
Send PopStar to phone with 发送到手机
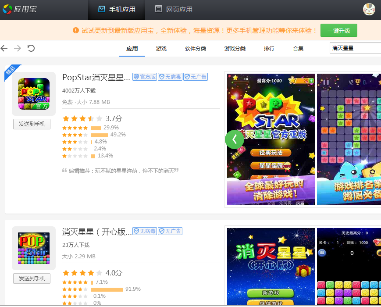pos(32,124)
